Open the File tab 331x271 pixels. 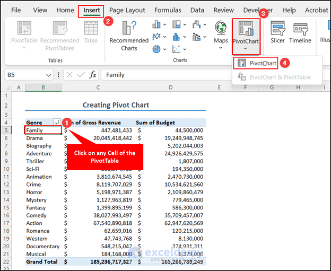(x=16, y=10)
